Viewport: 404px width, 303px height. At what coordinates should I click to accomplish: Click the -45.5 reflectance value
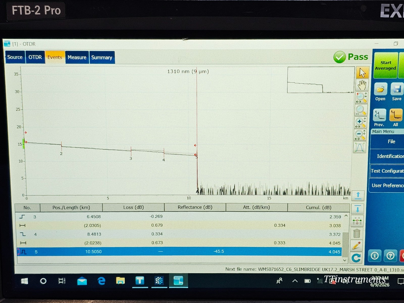pyautogui.click(x=219, y=251)
